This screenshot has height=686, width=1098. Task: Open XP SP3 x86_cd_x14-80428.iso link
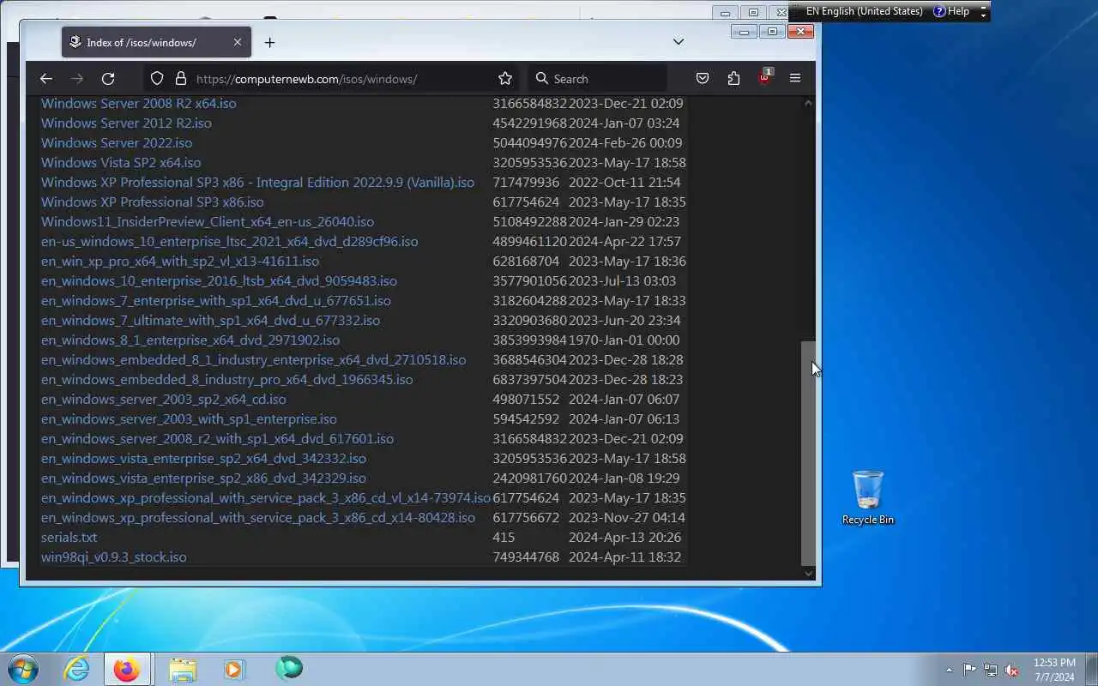coord(258,517)
